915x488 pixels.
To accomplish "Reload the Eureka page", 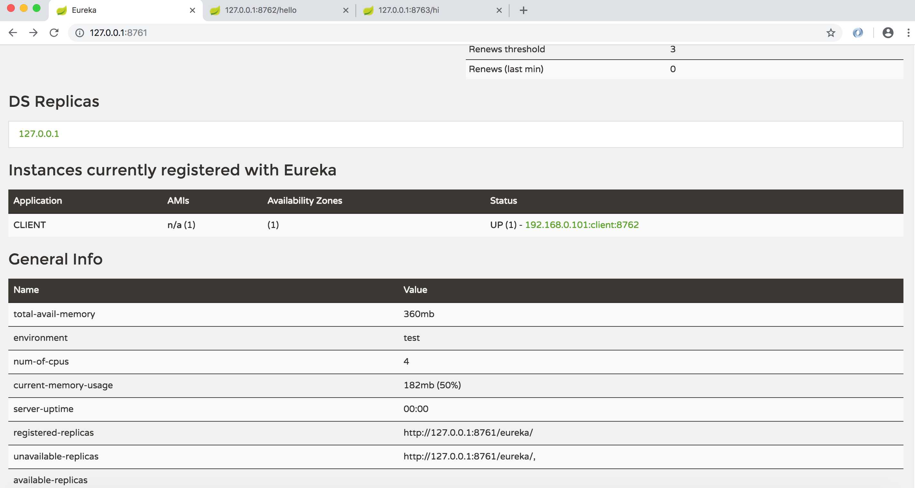I will click(x=54, y=33).
